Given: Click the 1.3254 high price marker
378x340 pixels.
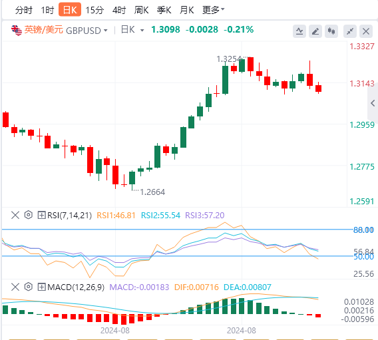Looking at the screenshot, I should 229,59.
